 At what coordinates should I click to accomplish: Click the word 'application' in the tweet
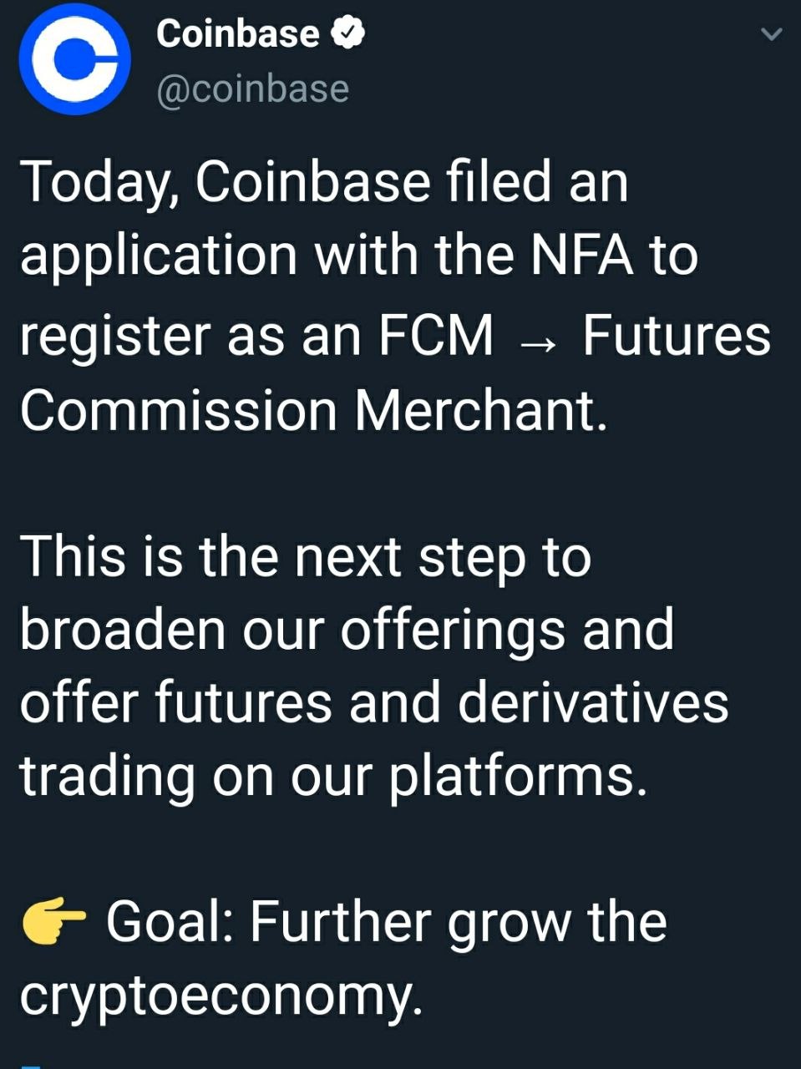pyautogui.click(x=159, y=258)
